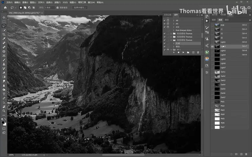This screenshot has height=157, width=252.
Task: Click Stop in the Actions panel
Action: pyautogui.click(x=174, y=52)
